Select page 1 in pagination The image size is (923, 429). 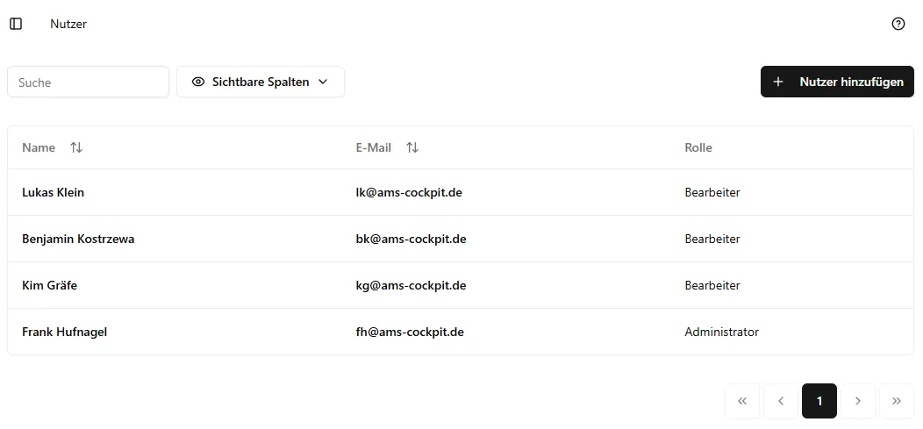(x=819, y=401)
